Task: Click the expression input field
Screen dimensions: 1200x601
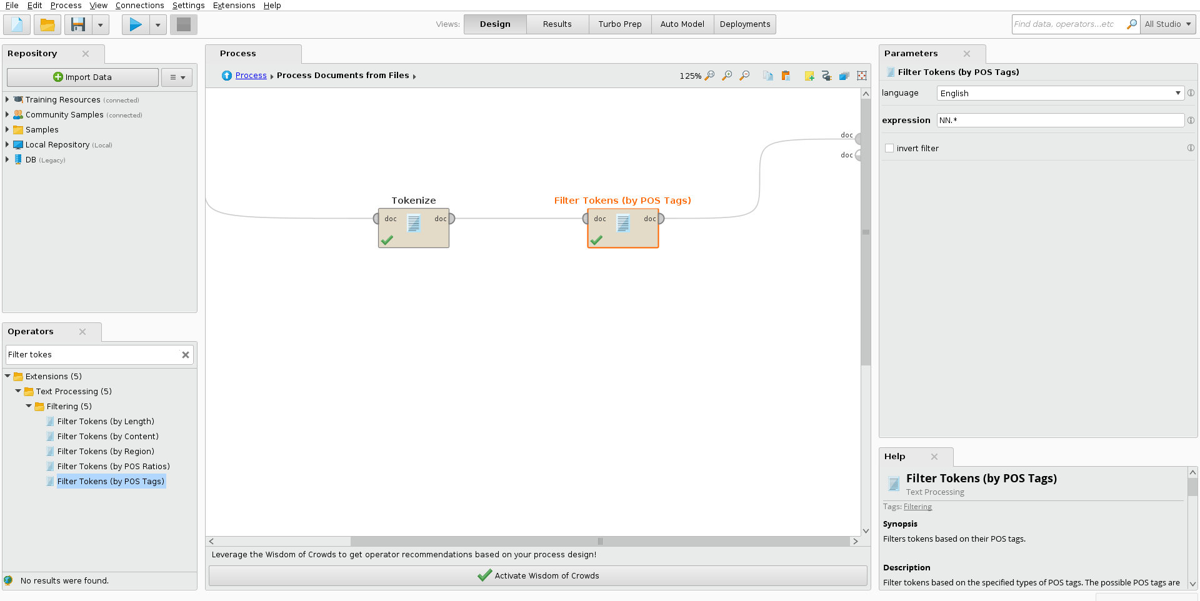Action: pos(1060,121)
